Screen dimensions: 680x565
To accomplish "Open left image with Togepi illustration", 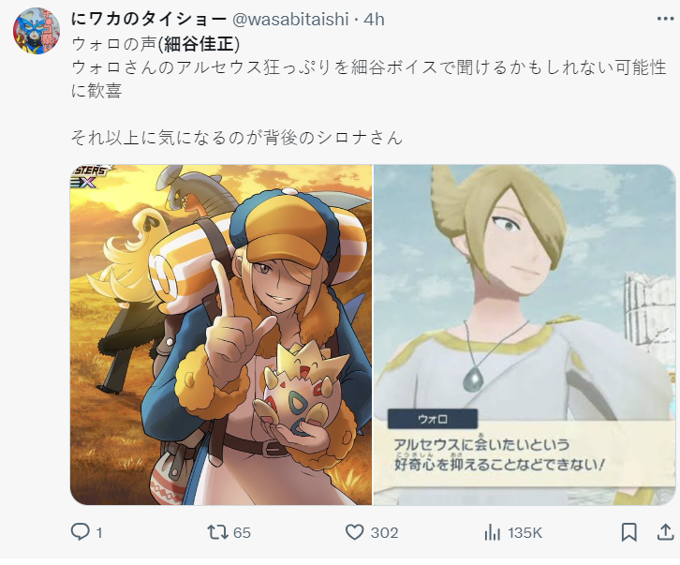I will tap(221, 335).
